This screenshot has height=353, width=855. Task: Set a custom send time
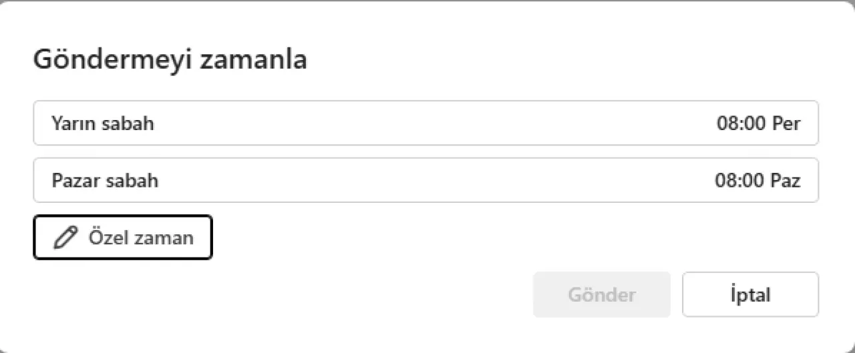pyautogui.click(x=123, y=238)
